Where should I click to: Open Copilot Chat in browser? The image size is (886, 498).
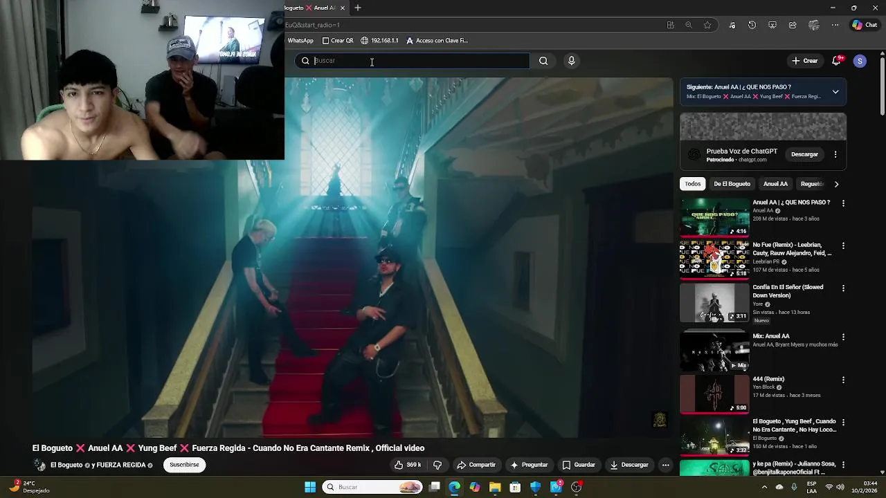click(865, 25)
